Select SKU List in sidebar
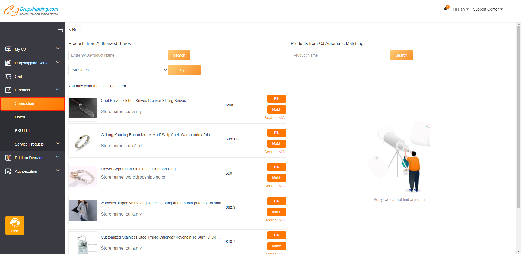 (x=22, y=131)
